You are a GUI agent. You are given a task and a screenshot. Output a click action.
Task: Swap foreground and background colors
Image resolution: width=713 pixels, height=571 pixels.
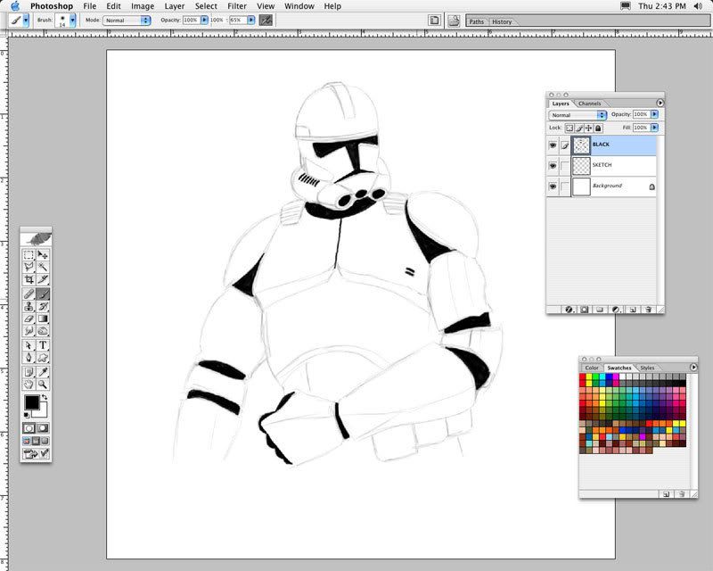tap(44, 398)
